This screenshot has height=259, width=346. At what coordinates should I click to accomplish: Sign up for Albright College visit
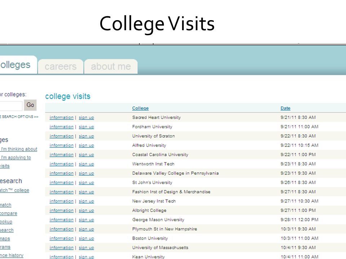86,210
